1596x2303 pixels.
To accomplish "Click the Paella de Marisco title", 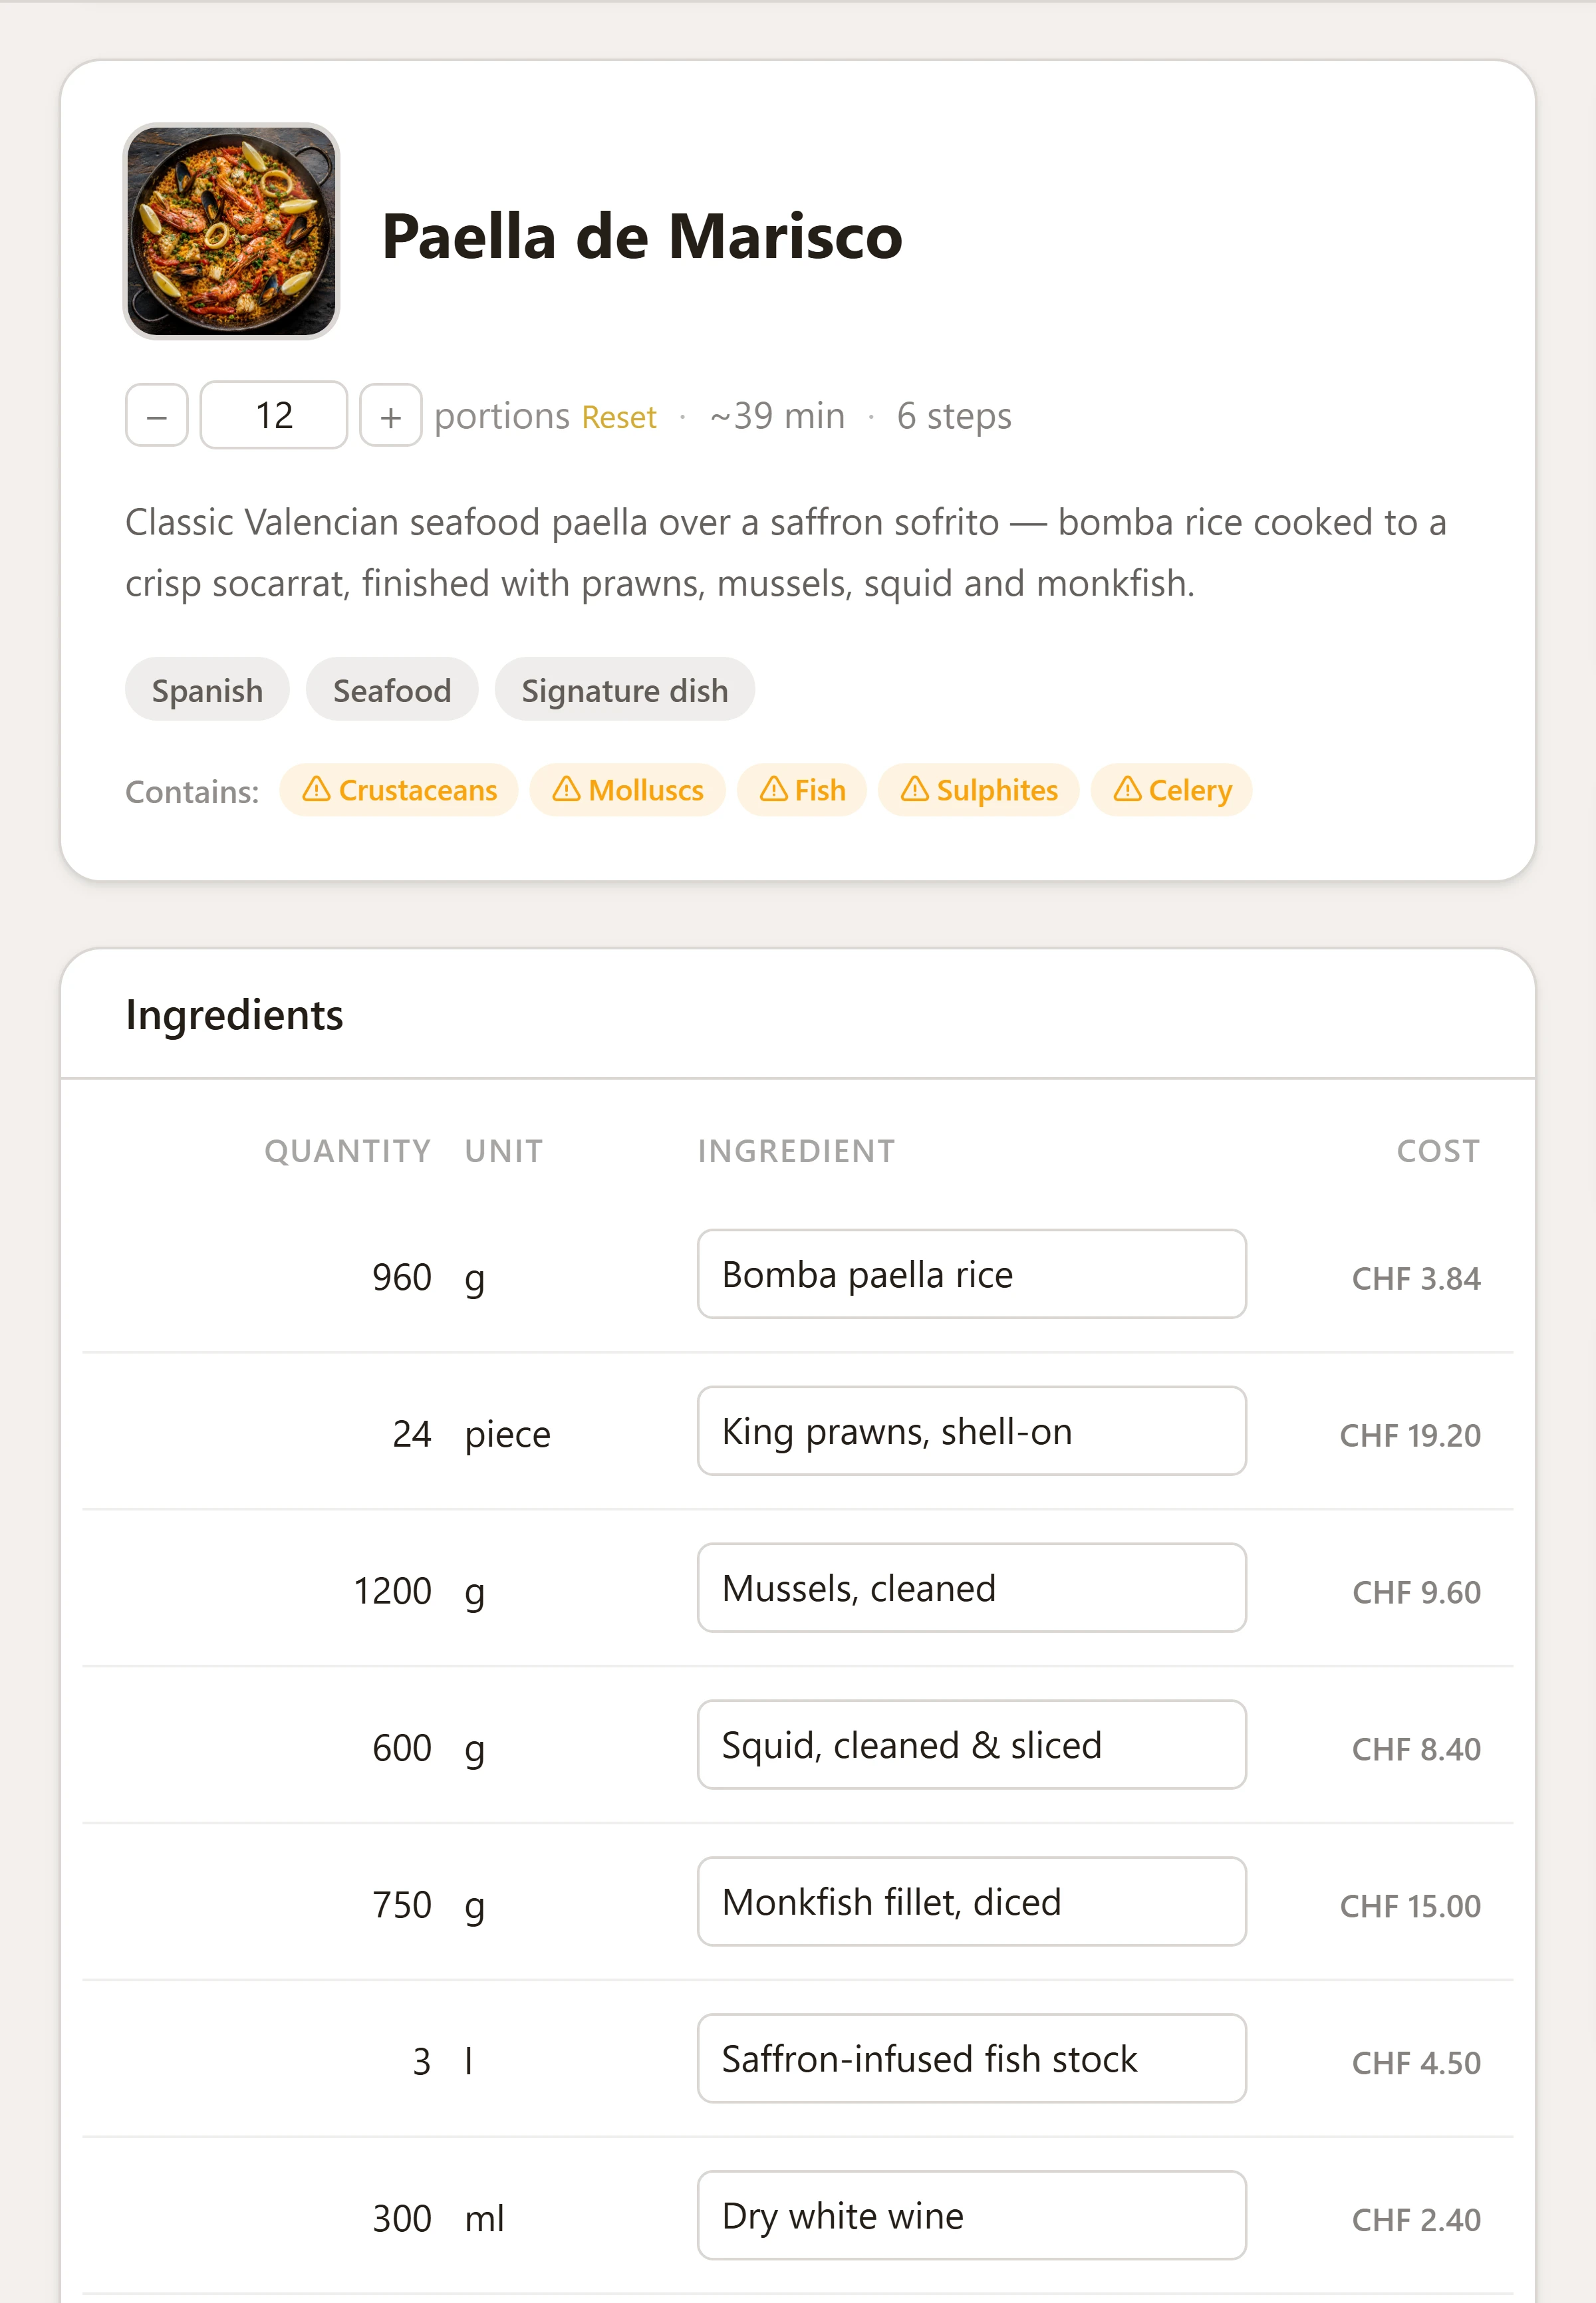I will [x=642, y=237].
